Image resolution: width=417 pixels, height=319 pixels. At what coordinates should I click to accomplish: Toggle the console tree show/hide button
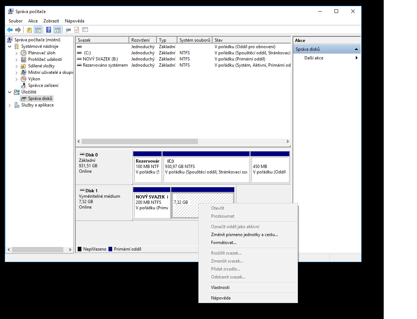(x=38, y=30)
